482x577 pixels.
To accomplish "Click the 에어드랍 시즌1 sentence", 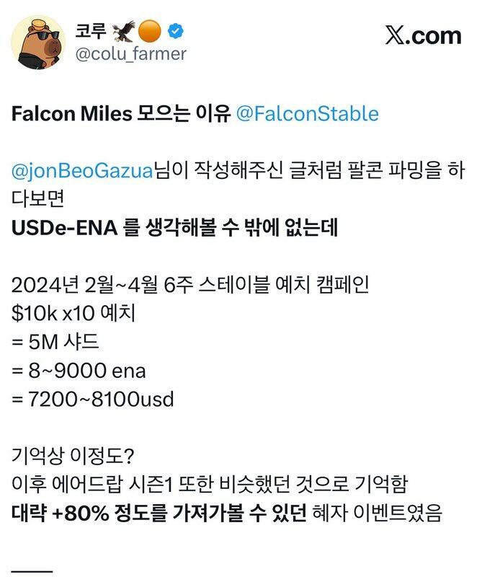I will click(x=210, y=485).
